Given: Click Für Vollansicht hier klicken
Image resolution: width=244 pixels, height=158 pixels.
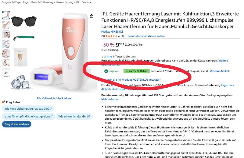Looking at the screenshot, I should click(54, 98).
